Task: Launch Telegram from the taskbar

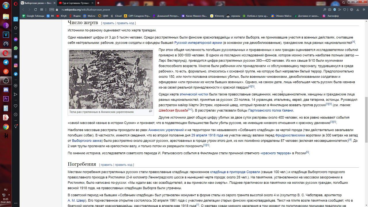Action: 6,62
